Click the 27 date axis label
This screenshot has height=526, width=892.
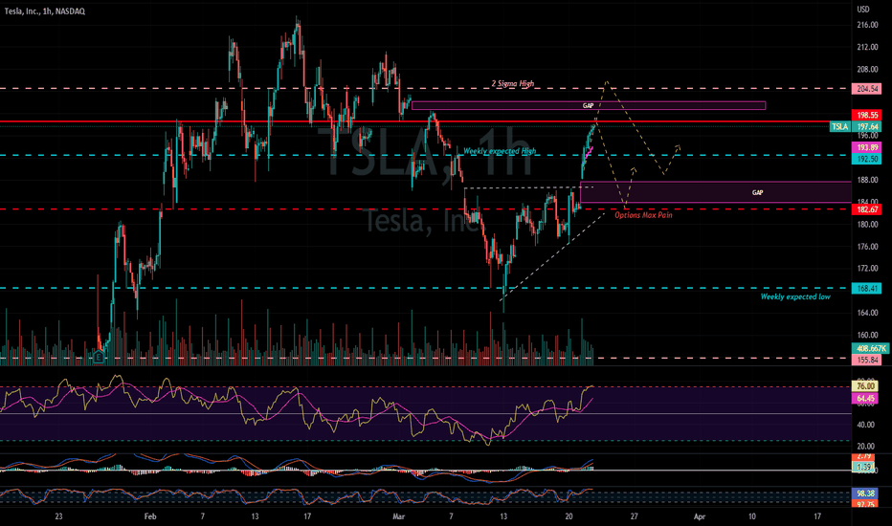click(x=634, y=516)
